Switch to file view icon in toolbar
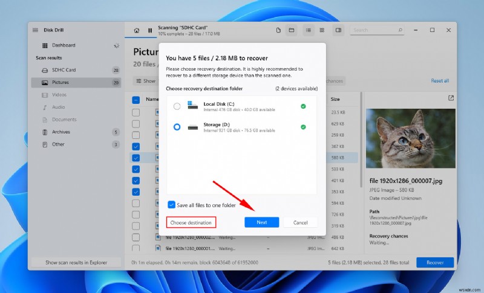 click(278, 30)
